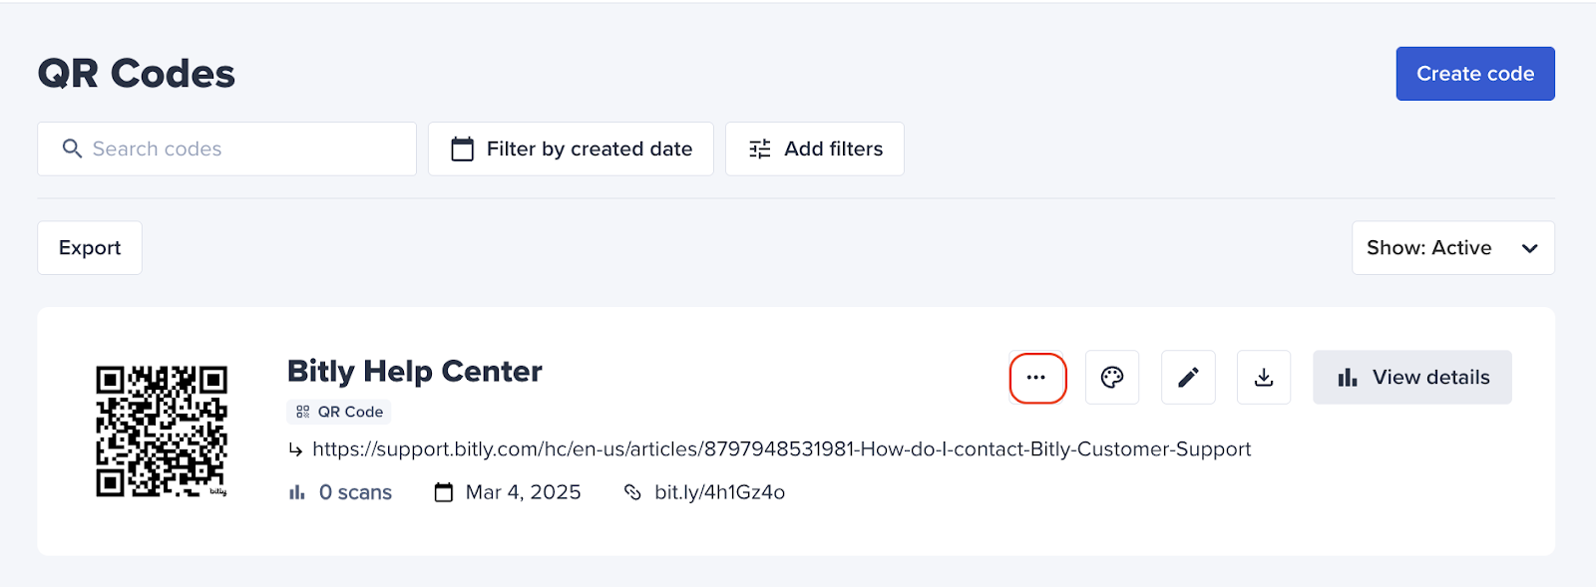This screenshot has width=1596, height=587.
Task: Open Filter by created date picker
Action: click(571, 149)
